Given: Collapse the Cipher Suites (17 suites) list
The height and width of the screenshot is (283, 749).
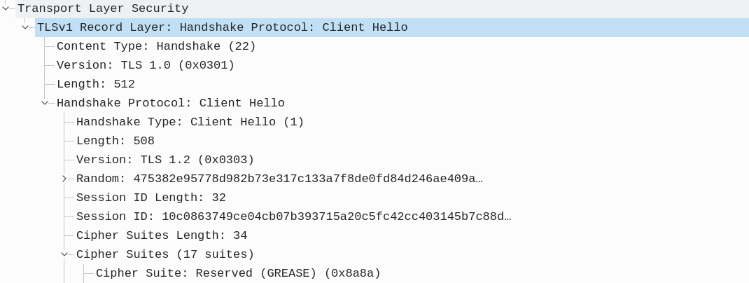Looking at the screenshot, I should pos(64,254).
